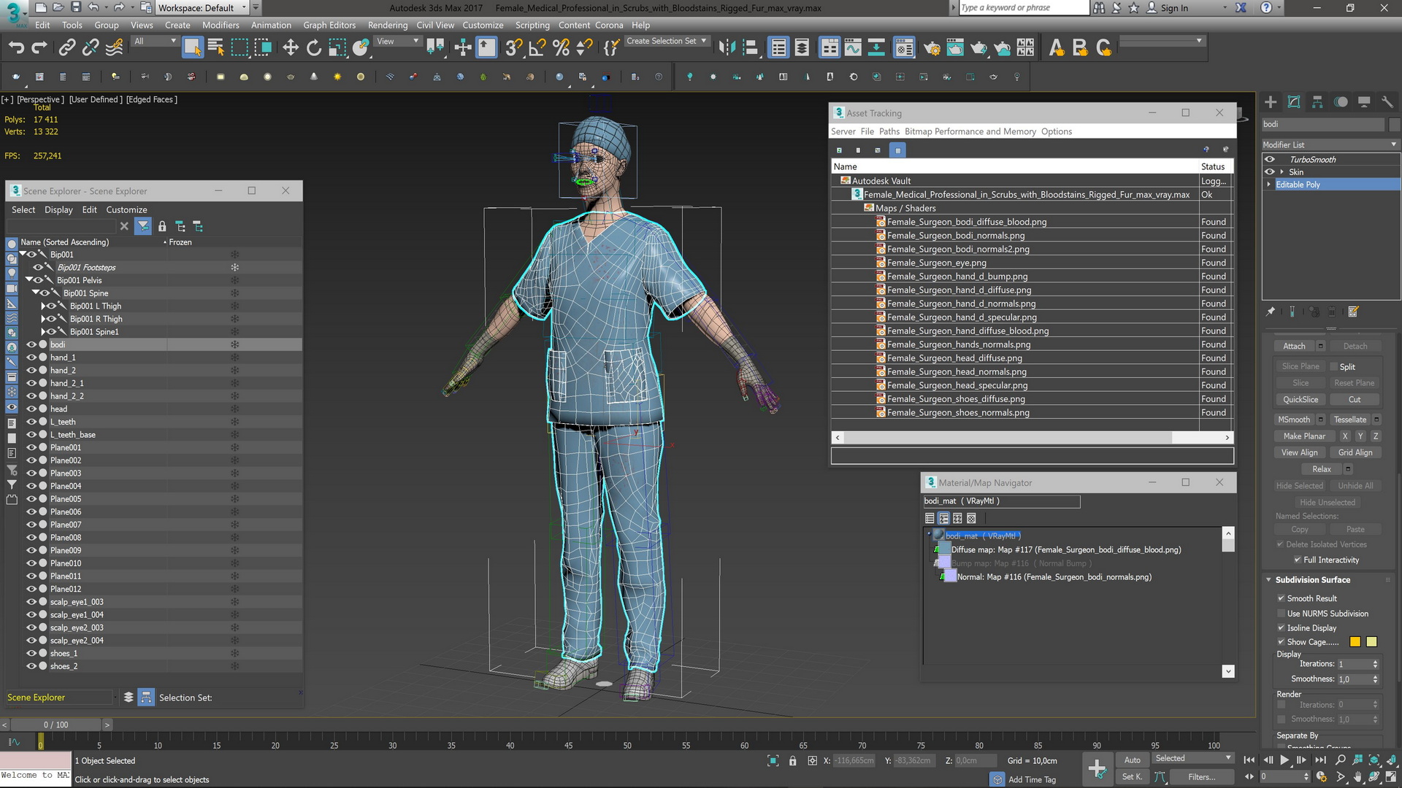Screen dimensions: 1402x788
Task: Select the Move transform tool
Action: click(291, 48)
